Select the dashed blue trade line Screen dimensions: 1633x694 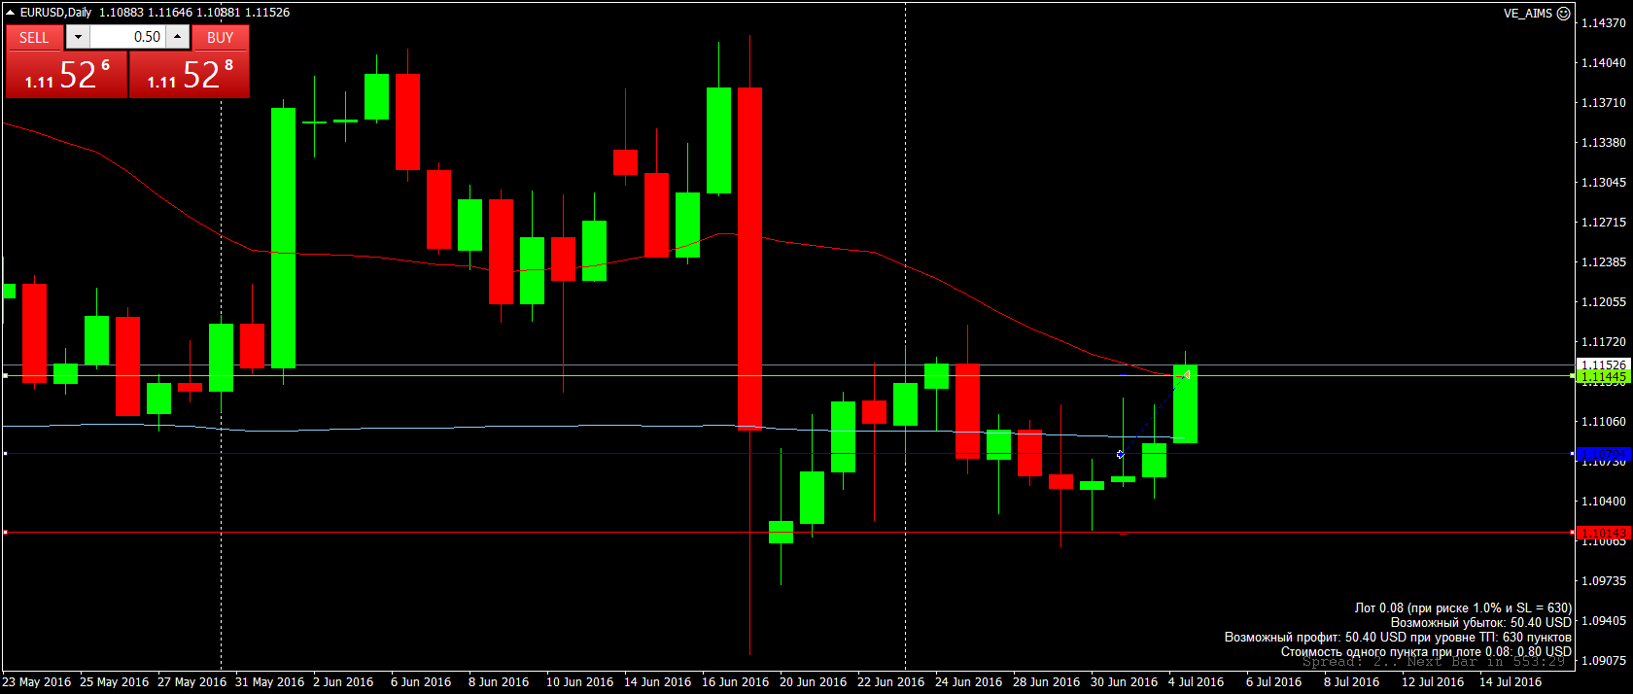point(1154,415)
